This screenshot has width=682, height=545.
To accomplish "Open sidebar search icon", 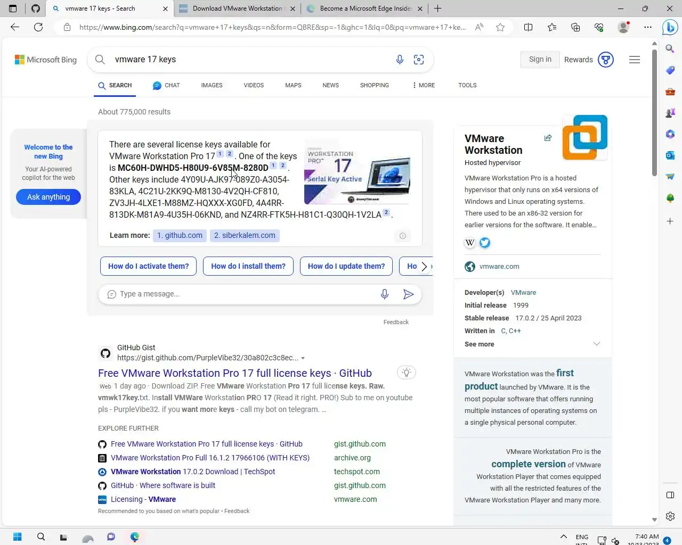I will click(x=670, y=49).
